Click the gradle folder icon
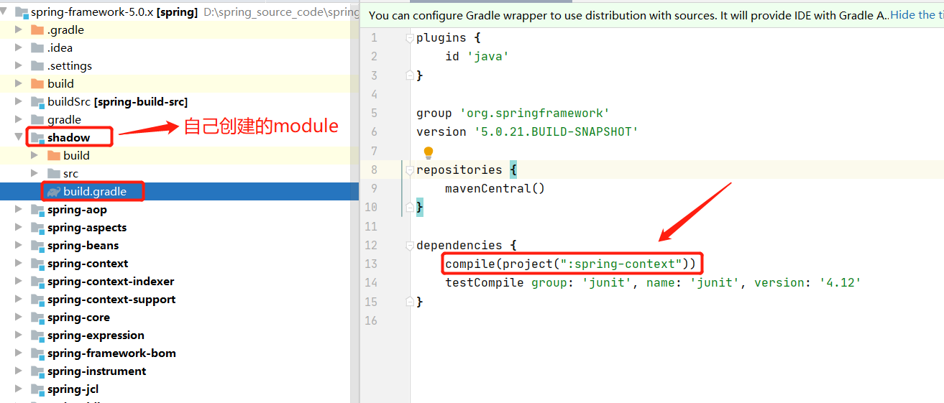The width and height of the screenshot is (944, 403). pyautogui.click(x=37, y=119)
